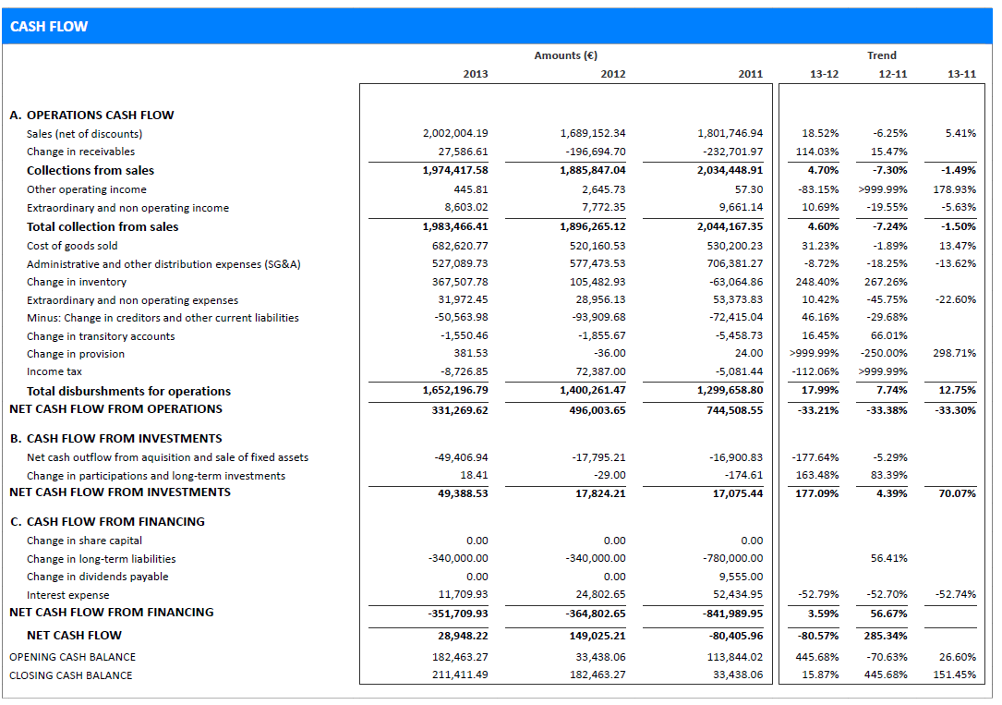Select the 2012 column header
1002x705 pixels.
[612, 74]
